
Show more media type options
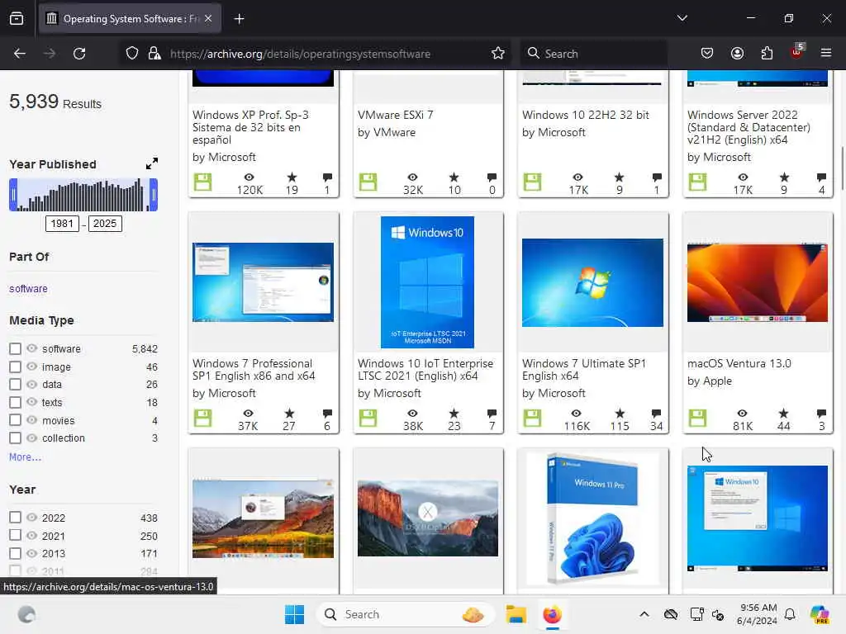click(25, 457)
